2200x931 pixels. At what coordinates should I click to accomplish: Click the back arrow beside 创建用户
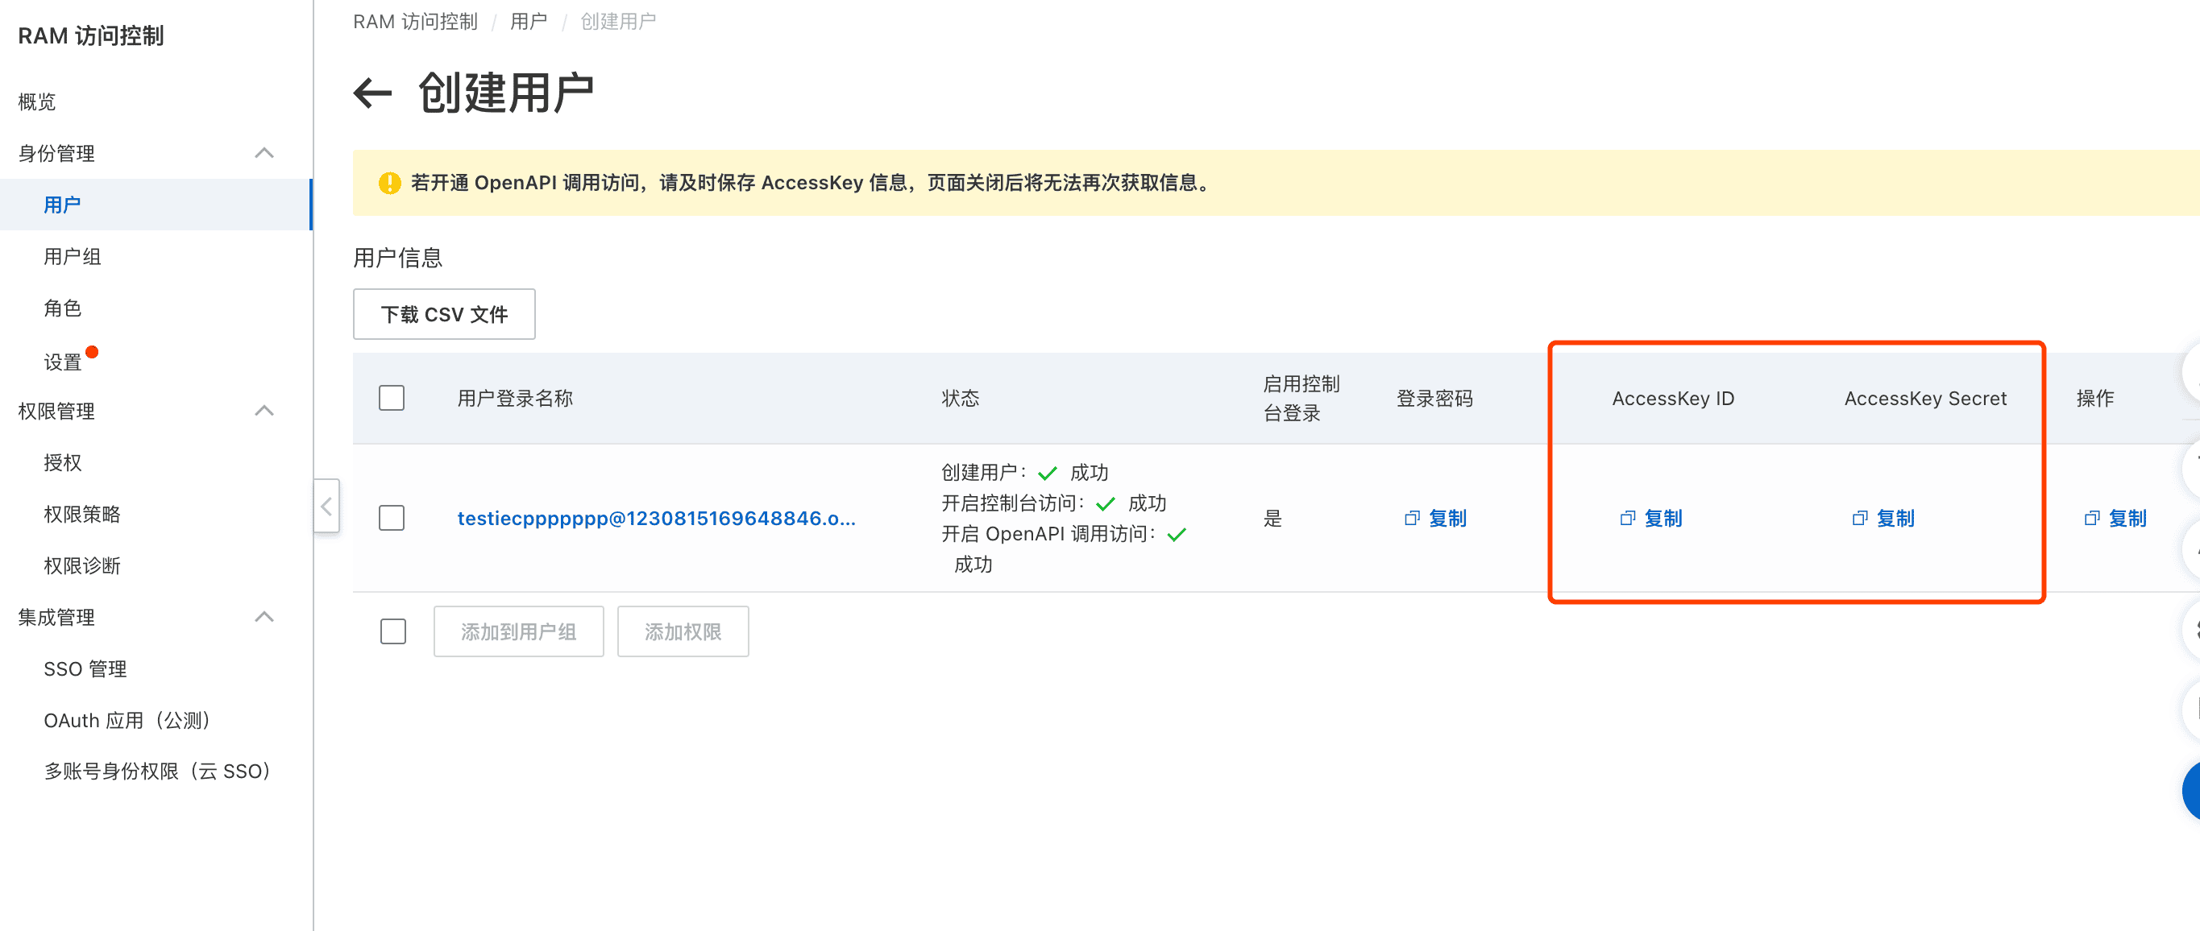(x=372, y=92)
